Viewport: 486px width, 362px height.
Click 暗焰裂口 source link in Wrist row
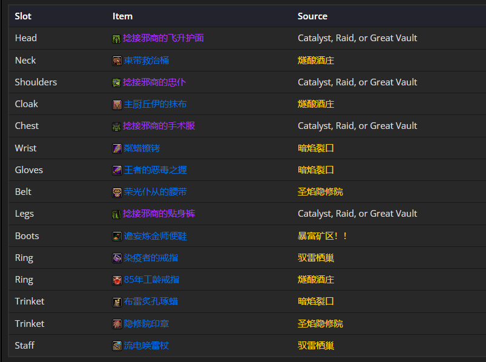point(316,148)
